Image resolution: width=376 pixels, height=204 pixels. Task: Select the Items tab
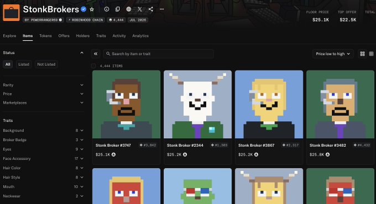(28, 36)
